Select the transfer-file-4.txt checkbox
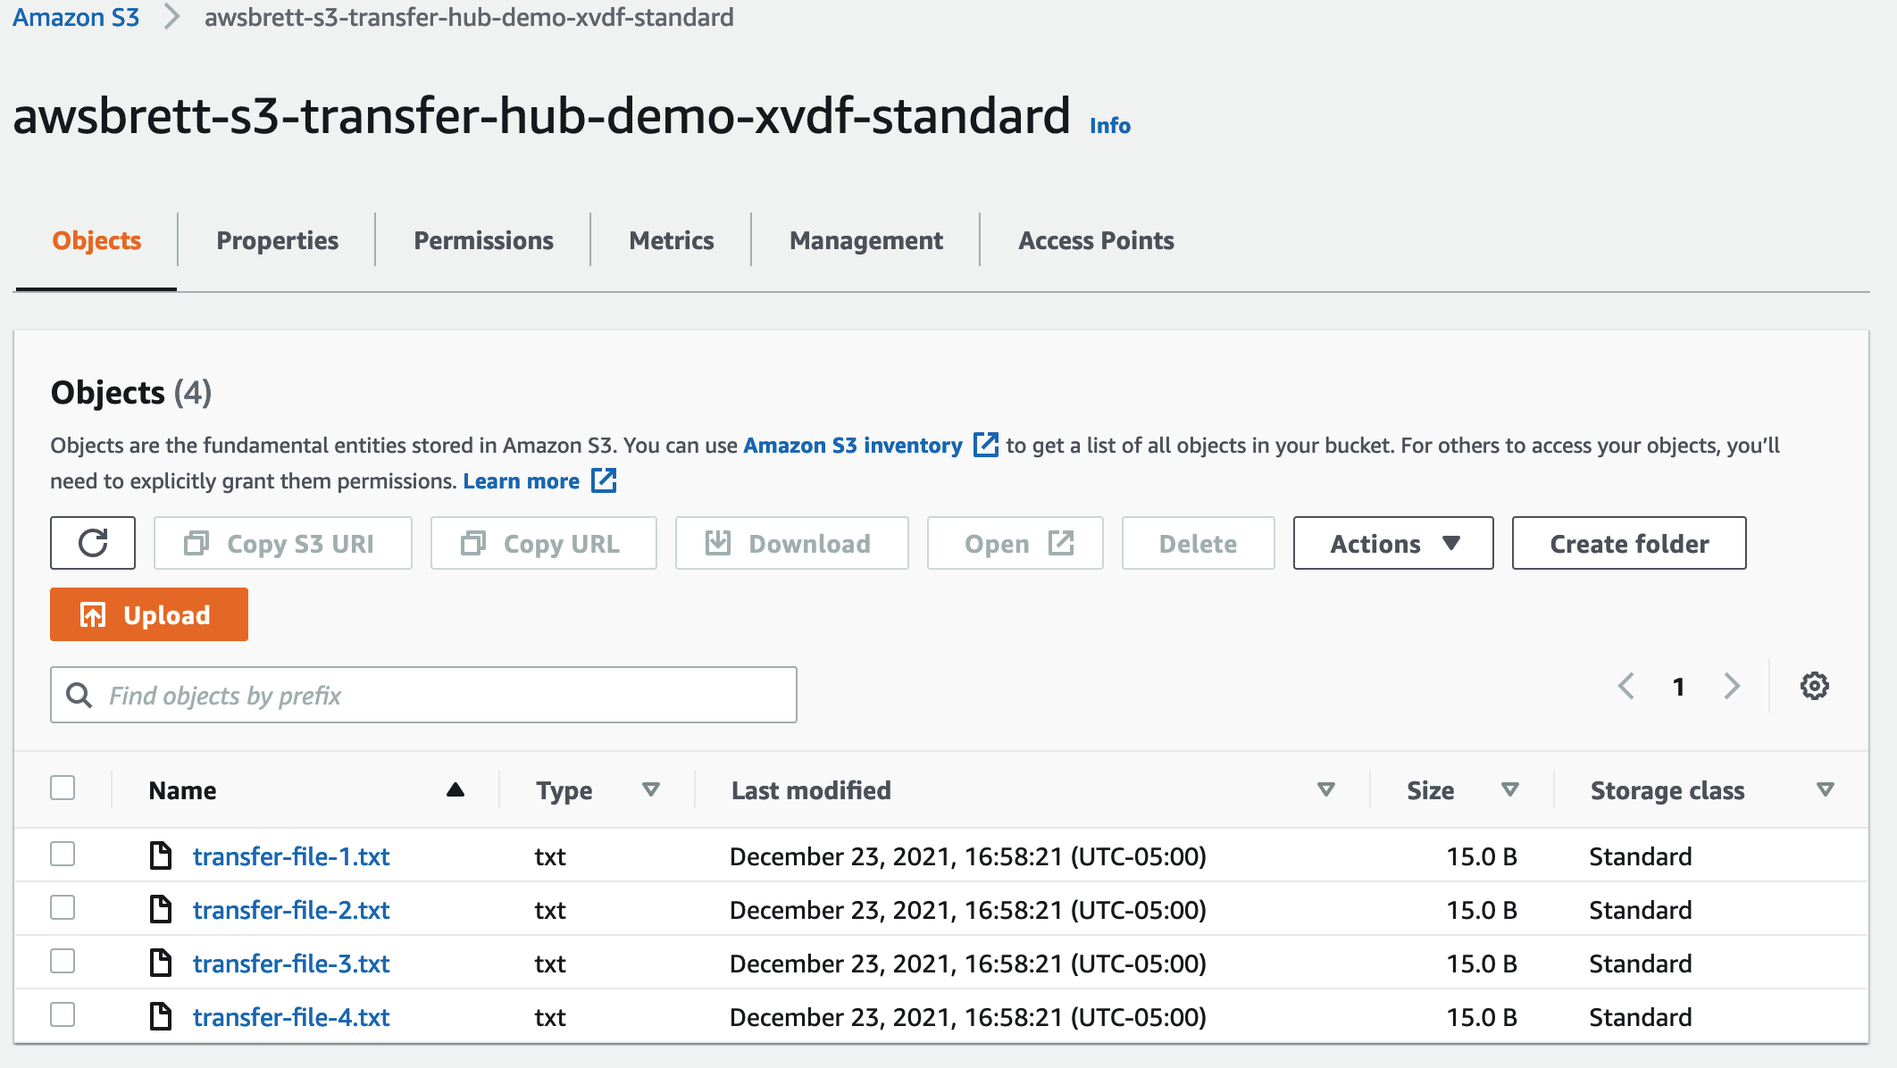 coord(63,1014)
